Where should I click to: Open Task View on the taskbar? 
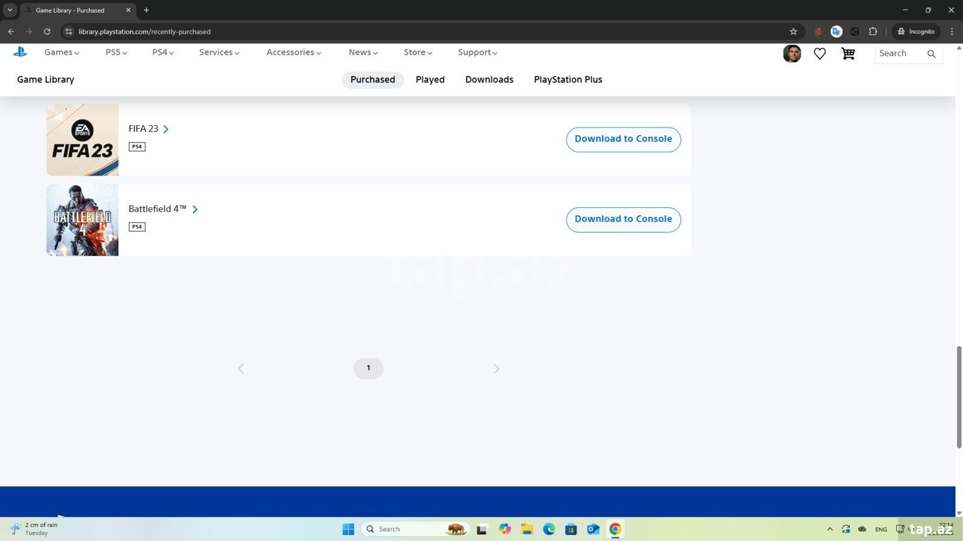click(x=482, y=529)
